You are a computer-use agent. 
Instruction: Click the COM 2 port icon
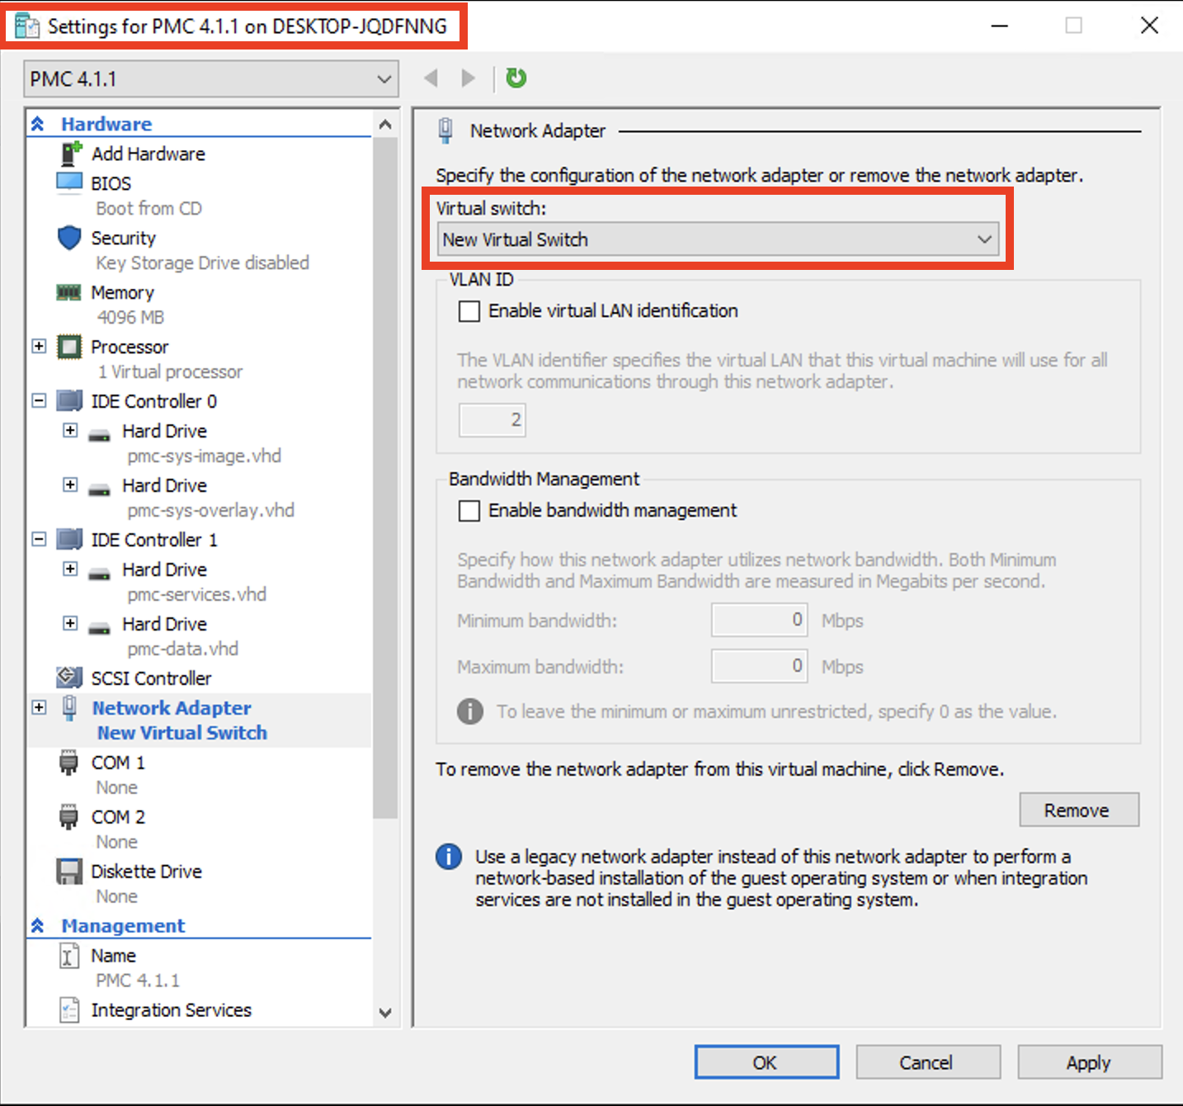click(68, 816)
